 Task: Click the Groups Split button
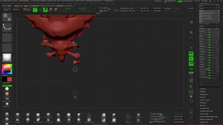coord(179,117)
